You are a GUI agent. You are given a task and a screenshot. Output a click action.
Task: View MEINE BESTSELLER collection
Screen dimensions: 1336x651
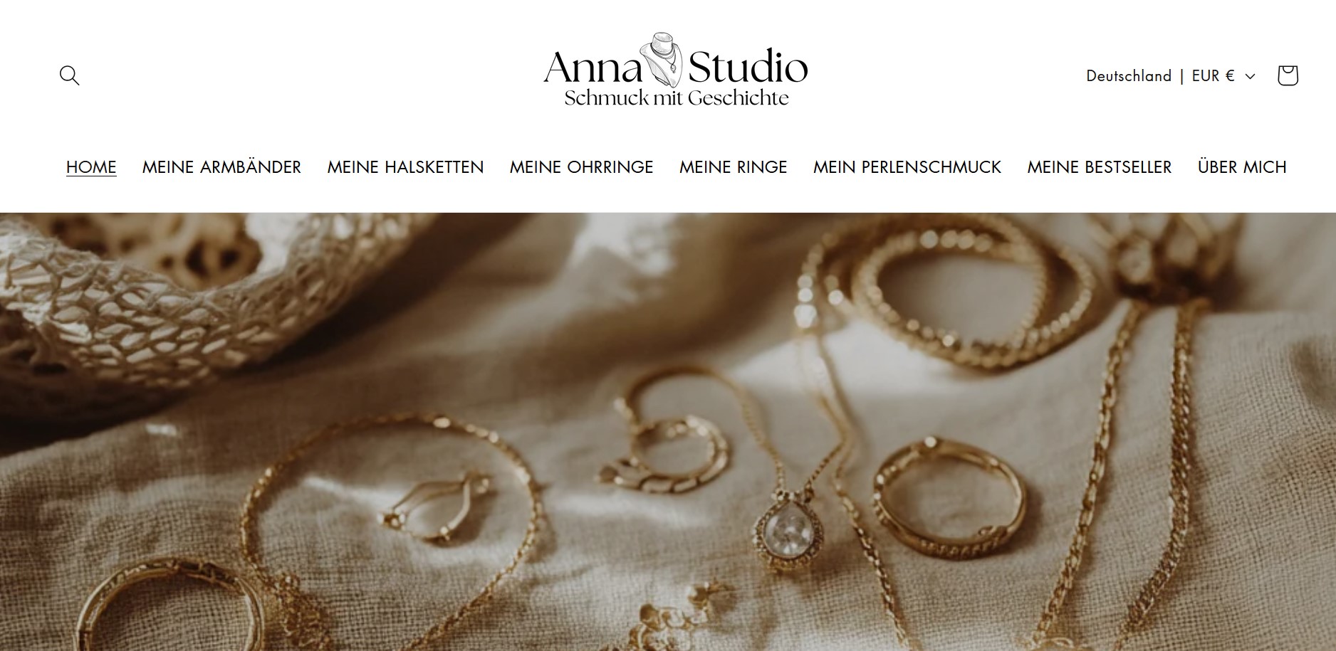click(x=1099, y=166)
